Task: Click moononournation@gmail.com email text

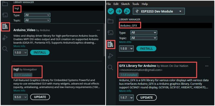Action: [x=141, y=70]
